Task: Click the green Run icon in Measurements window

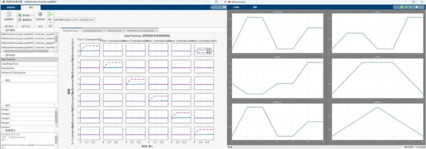Action: 401,7
